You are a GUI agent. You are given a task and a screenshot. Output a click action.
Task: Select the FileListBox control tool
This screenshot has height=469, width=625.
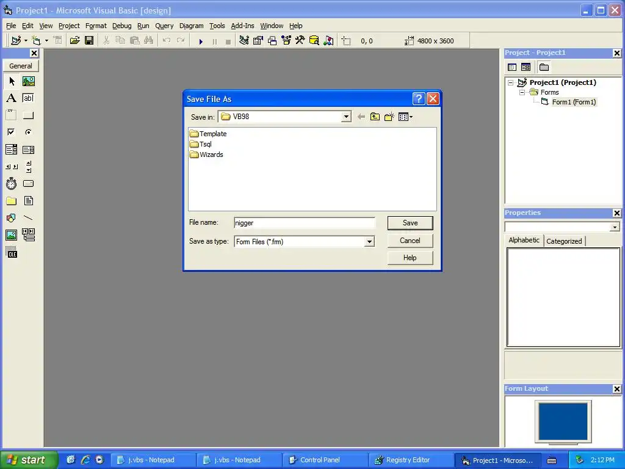click(x=28, y=201)
